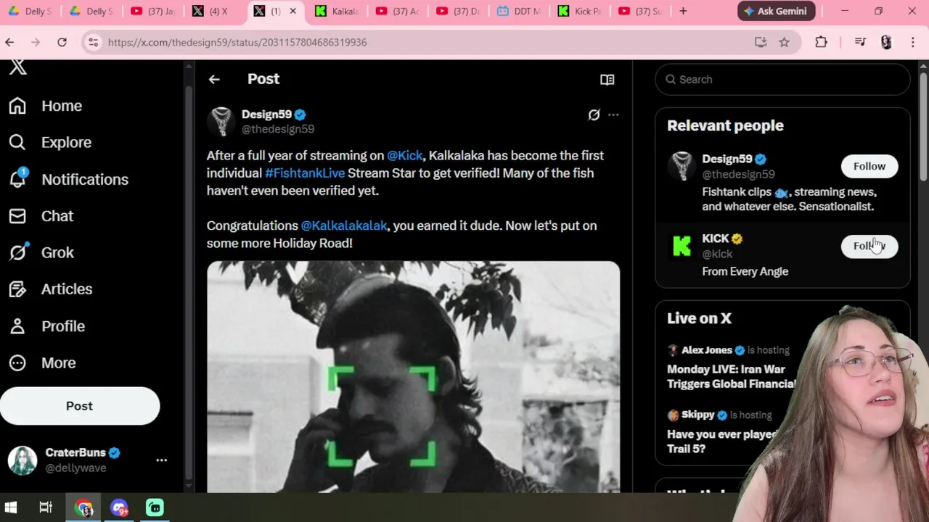Close the active X tab
929x522 pixels.
[293, 11]
